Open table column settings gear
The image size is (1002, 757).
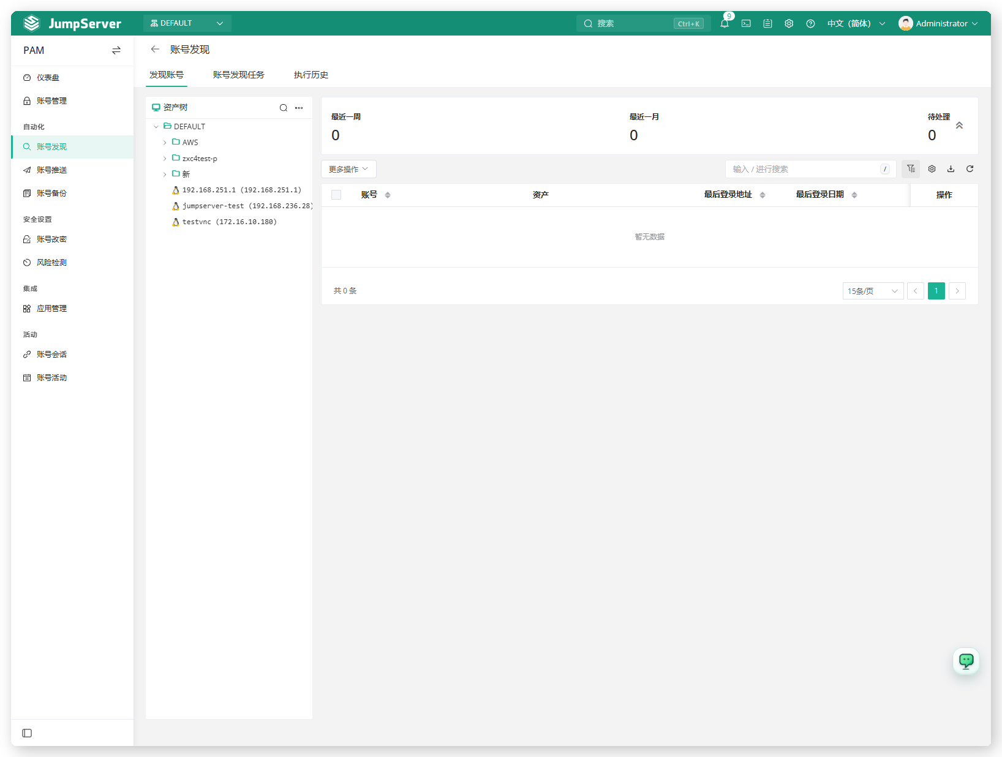coord(932,169)
